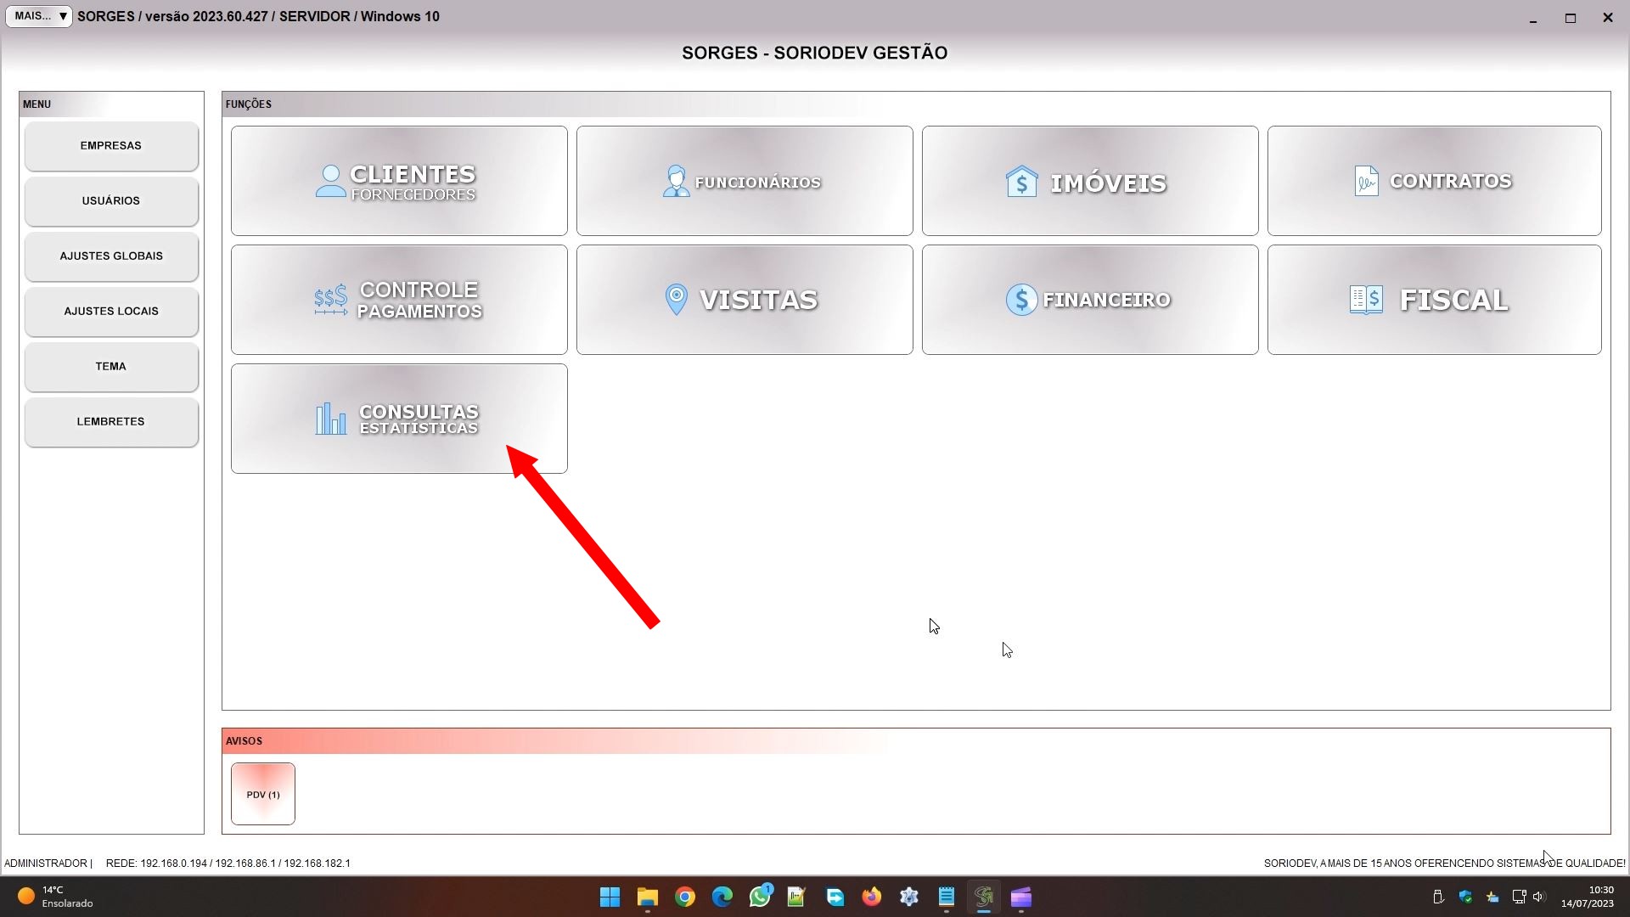Open Microsoft Edge from taskbar
This screenshot has height=917, width=1630.
722,897
